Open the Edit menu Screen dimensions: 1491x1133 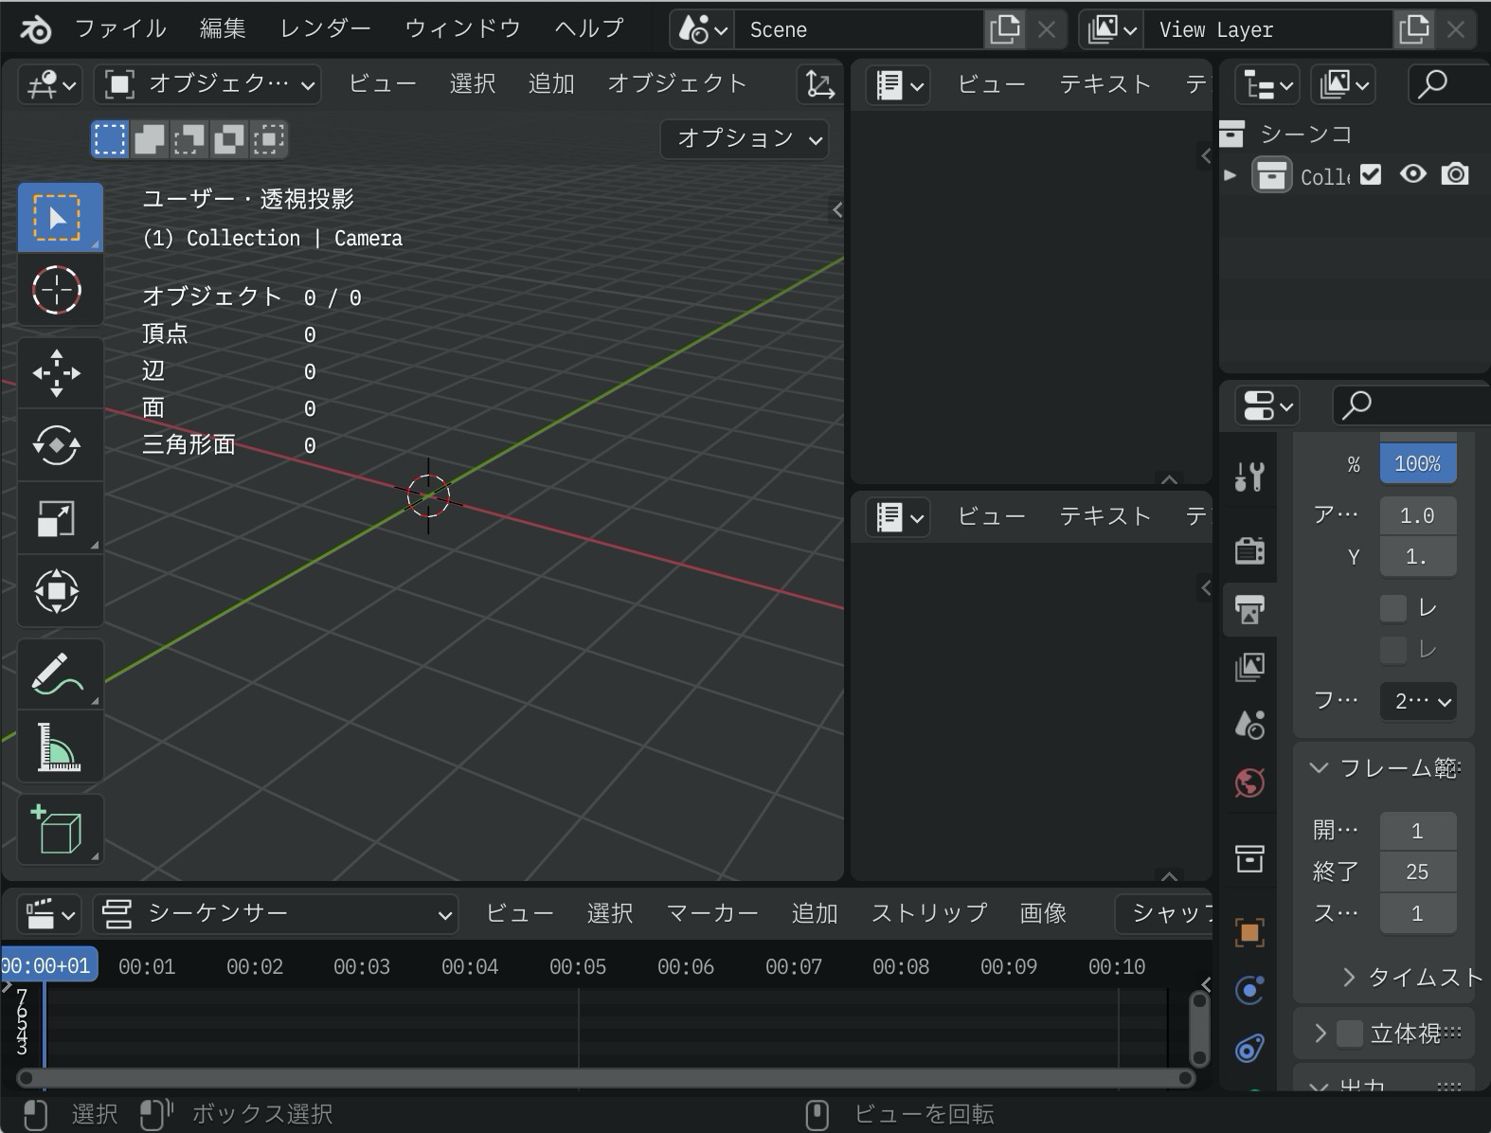223,29
